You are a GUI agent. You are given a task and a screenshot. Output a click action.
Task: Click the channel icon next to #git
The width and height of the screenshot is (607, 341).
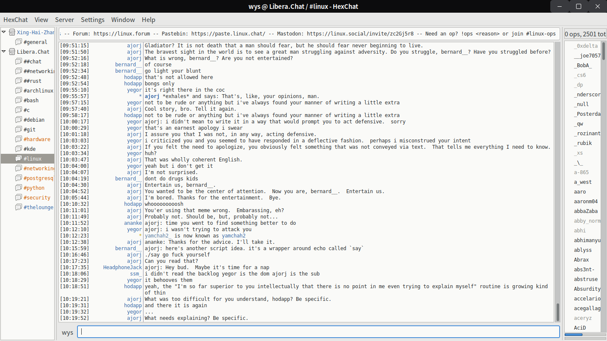[x=18, y=130]
